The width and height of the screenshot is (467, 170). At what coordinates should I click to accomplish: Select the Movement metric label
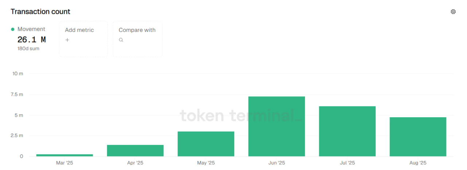coord(31,29)
